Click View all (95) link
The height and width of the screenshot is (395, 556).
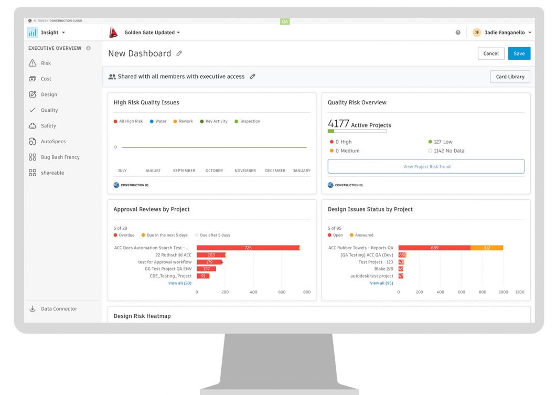click(381, 283)
